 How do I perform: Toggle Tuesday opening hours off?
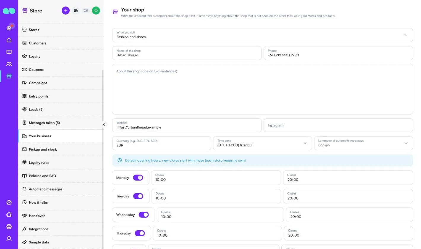[x=138, y=196]
